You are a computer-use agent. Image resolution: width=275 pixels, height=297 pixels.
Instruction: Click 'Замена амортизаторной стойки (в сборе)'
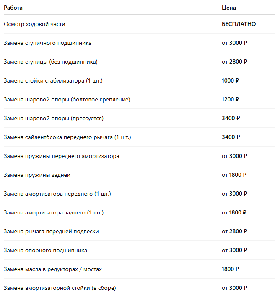60,288
